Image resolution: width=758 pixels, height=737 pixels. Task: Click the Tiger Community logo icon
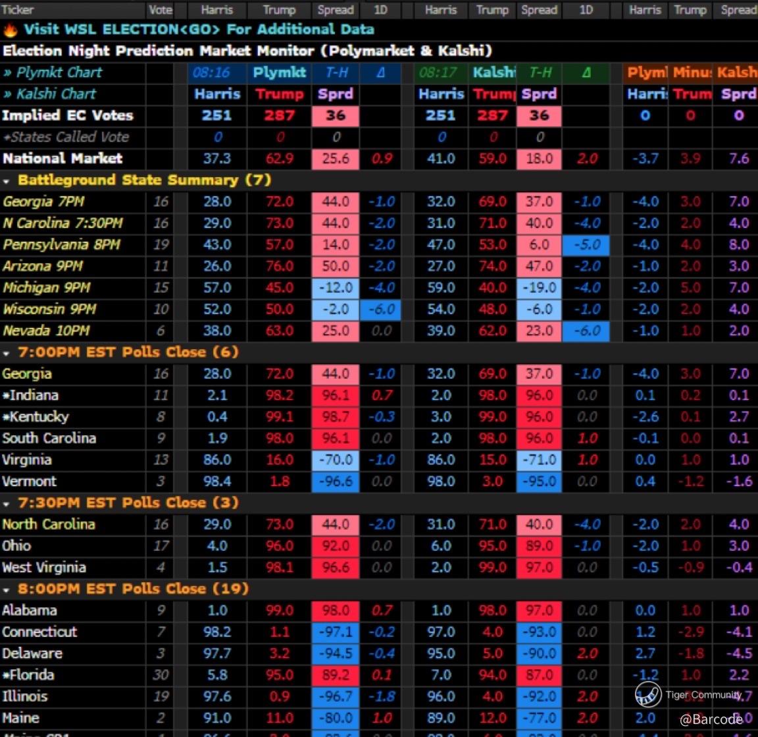[647, 694]
